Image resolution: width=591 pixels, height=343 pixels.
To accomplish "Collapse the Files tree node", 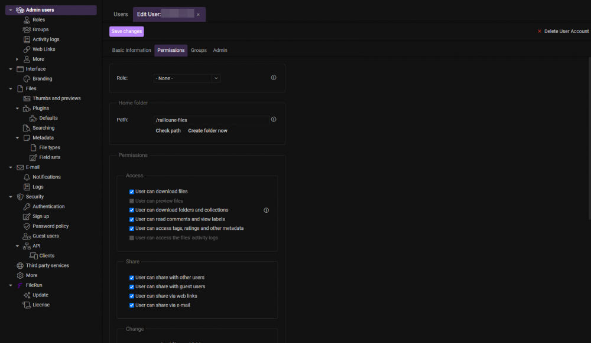I will tap(11, 88).
